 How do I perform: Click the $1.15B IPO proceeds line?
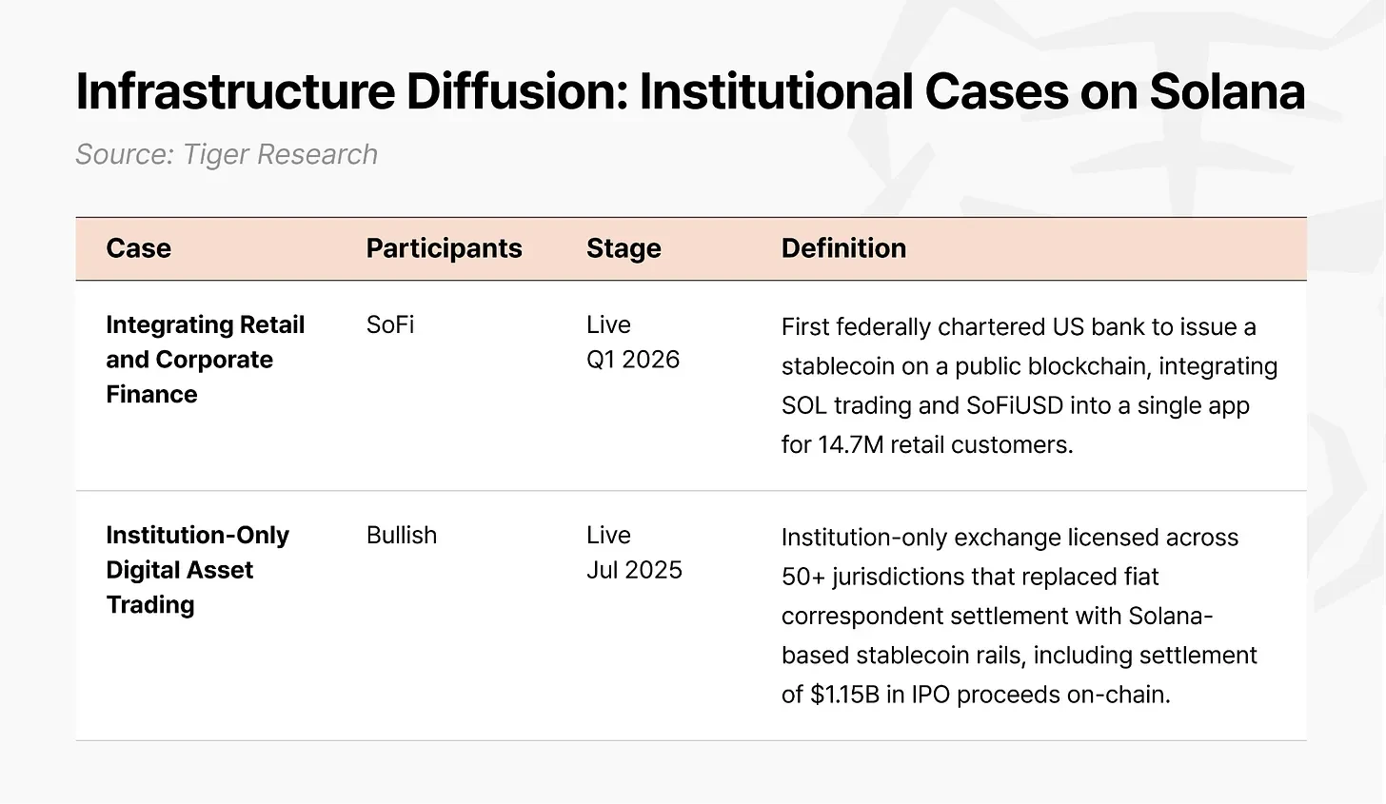tap(976, 695)
